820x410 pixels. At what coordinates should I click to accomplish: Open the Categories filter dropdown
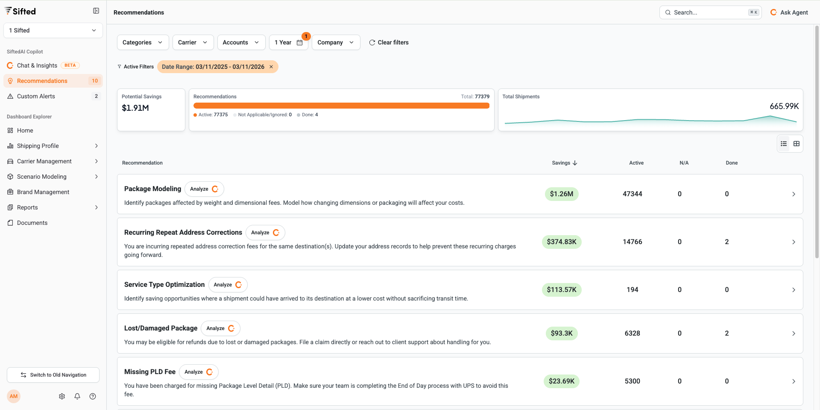pos(143,42)
